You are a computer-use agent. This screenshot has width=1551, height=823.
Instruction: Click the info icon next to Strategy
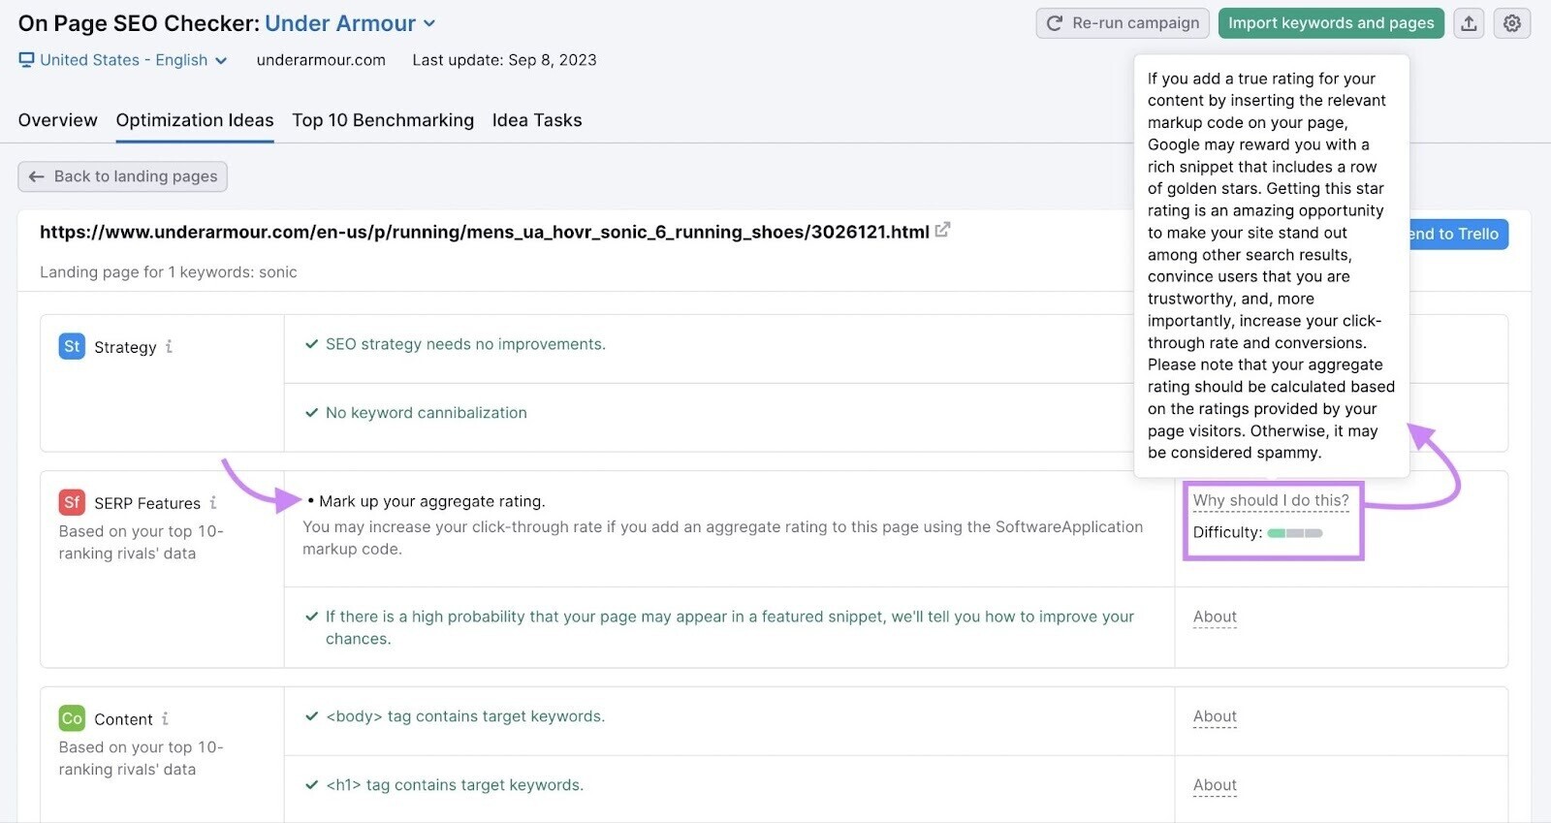pos(169,346)
